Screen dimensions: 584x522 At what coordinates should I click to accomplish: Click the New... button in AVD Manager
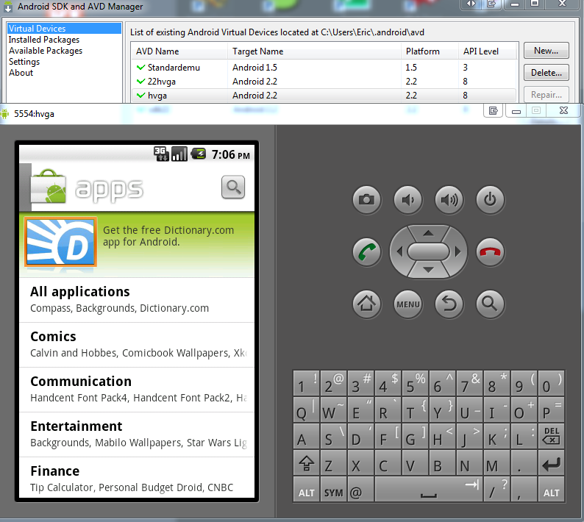(546, 50)
